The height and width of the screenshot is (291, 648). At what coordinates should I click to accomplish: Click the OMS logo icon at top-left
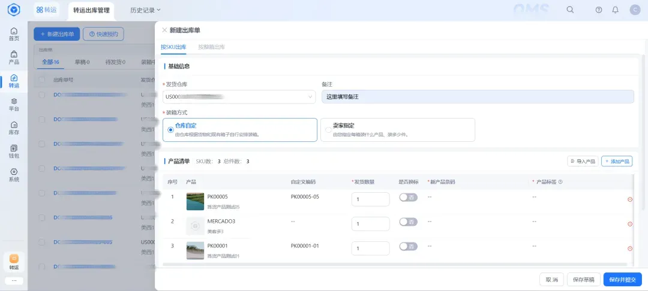point(14,10)
